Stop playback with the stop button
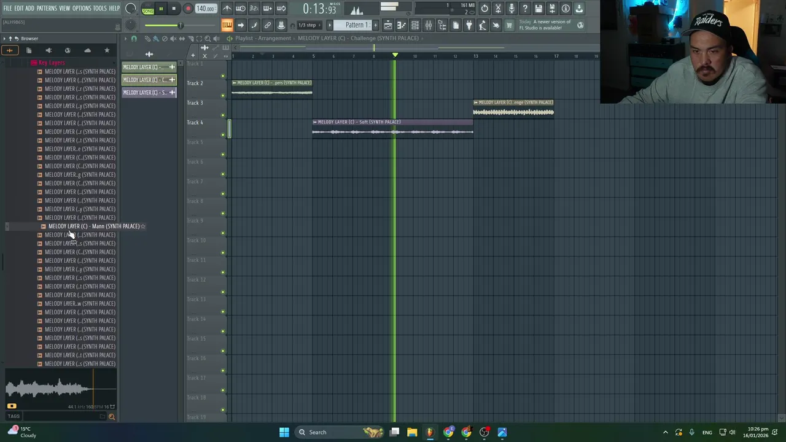This screenshot has width=786, height=442. (x=174, y=9)
